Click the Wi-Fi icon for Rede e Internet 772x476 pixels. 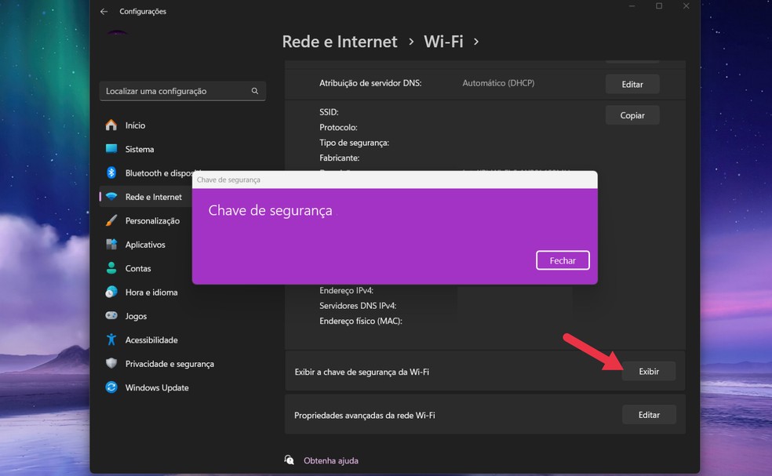[111, 196]
